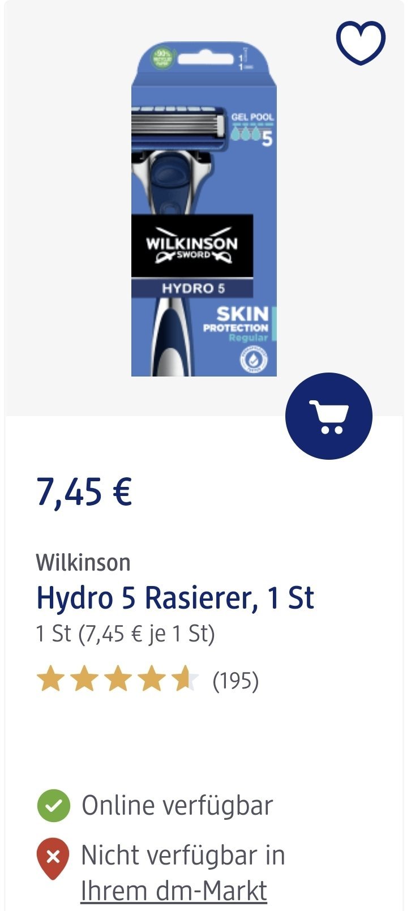This screenshot has height=911, width=411.
Task: Add razor to cart via cart button
Action: [x=329, y=416]
